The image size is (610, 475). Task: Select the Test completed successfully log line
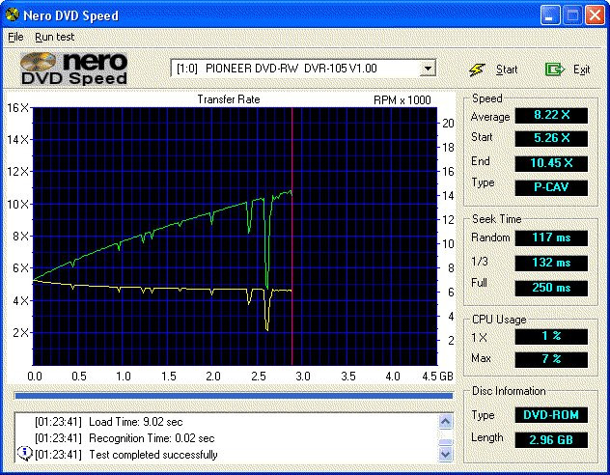[126, 455]
